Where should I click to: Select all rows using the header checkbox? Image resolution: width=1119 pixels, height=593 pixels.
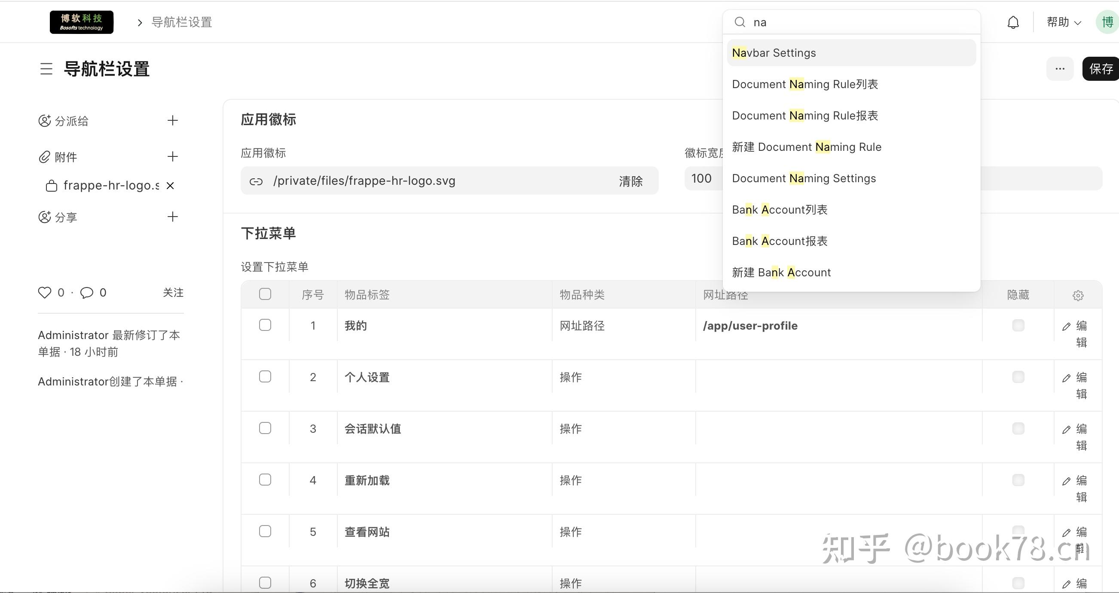[x=265, y=294]
